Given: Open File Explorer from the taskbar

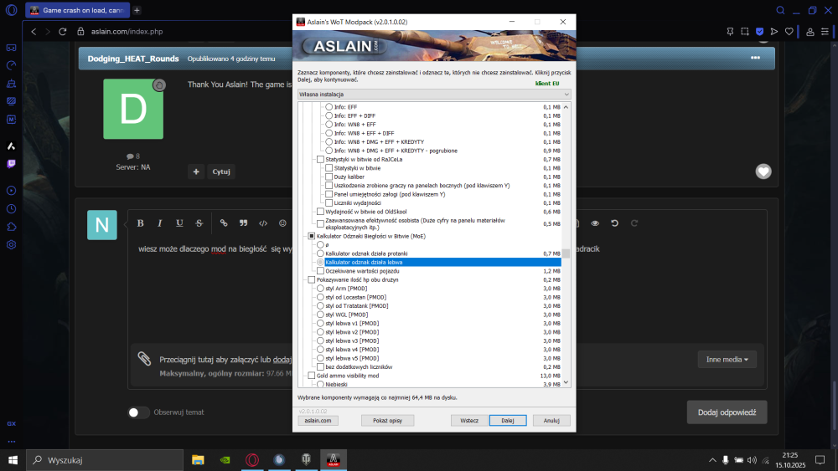Looking at the screenshot, I should pyautogui.click(x=198, y=460).
